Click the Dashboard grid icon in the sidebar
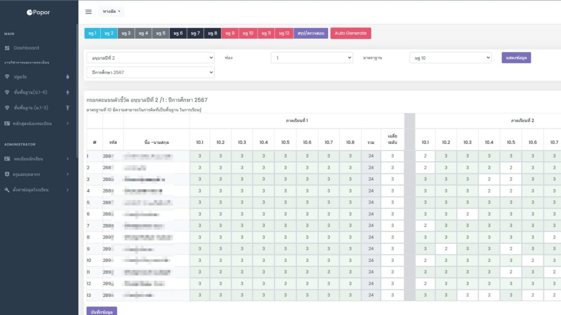Screen dimensions: 561x315 click(x=7, y=48)
